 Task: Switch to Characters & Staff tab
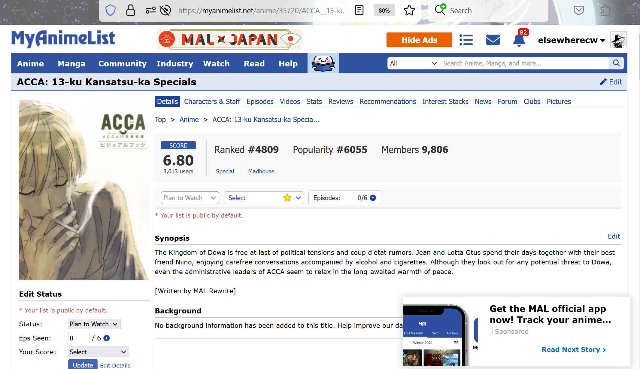pyautogui.click(x=212, y=102)
